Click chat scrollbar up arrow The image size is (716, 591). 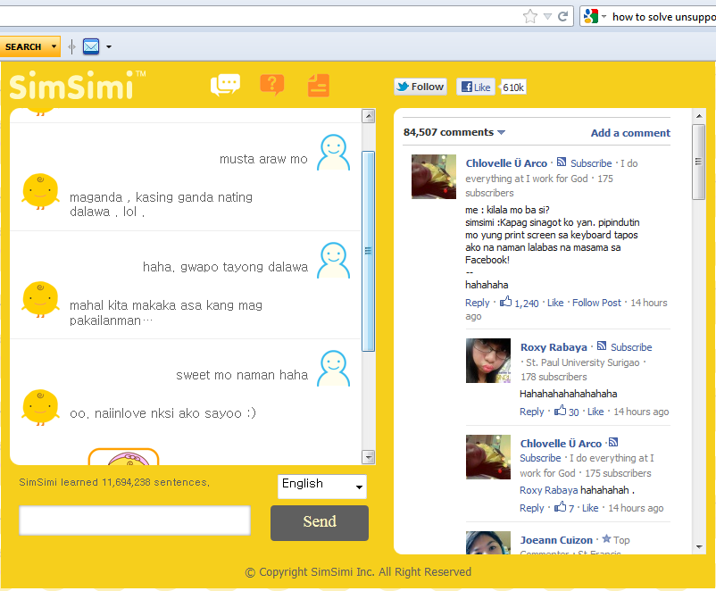point(369,116)
